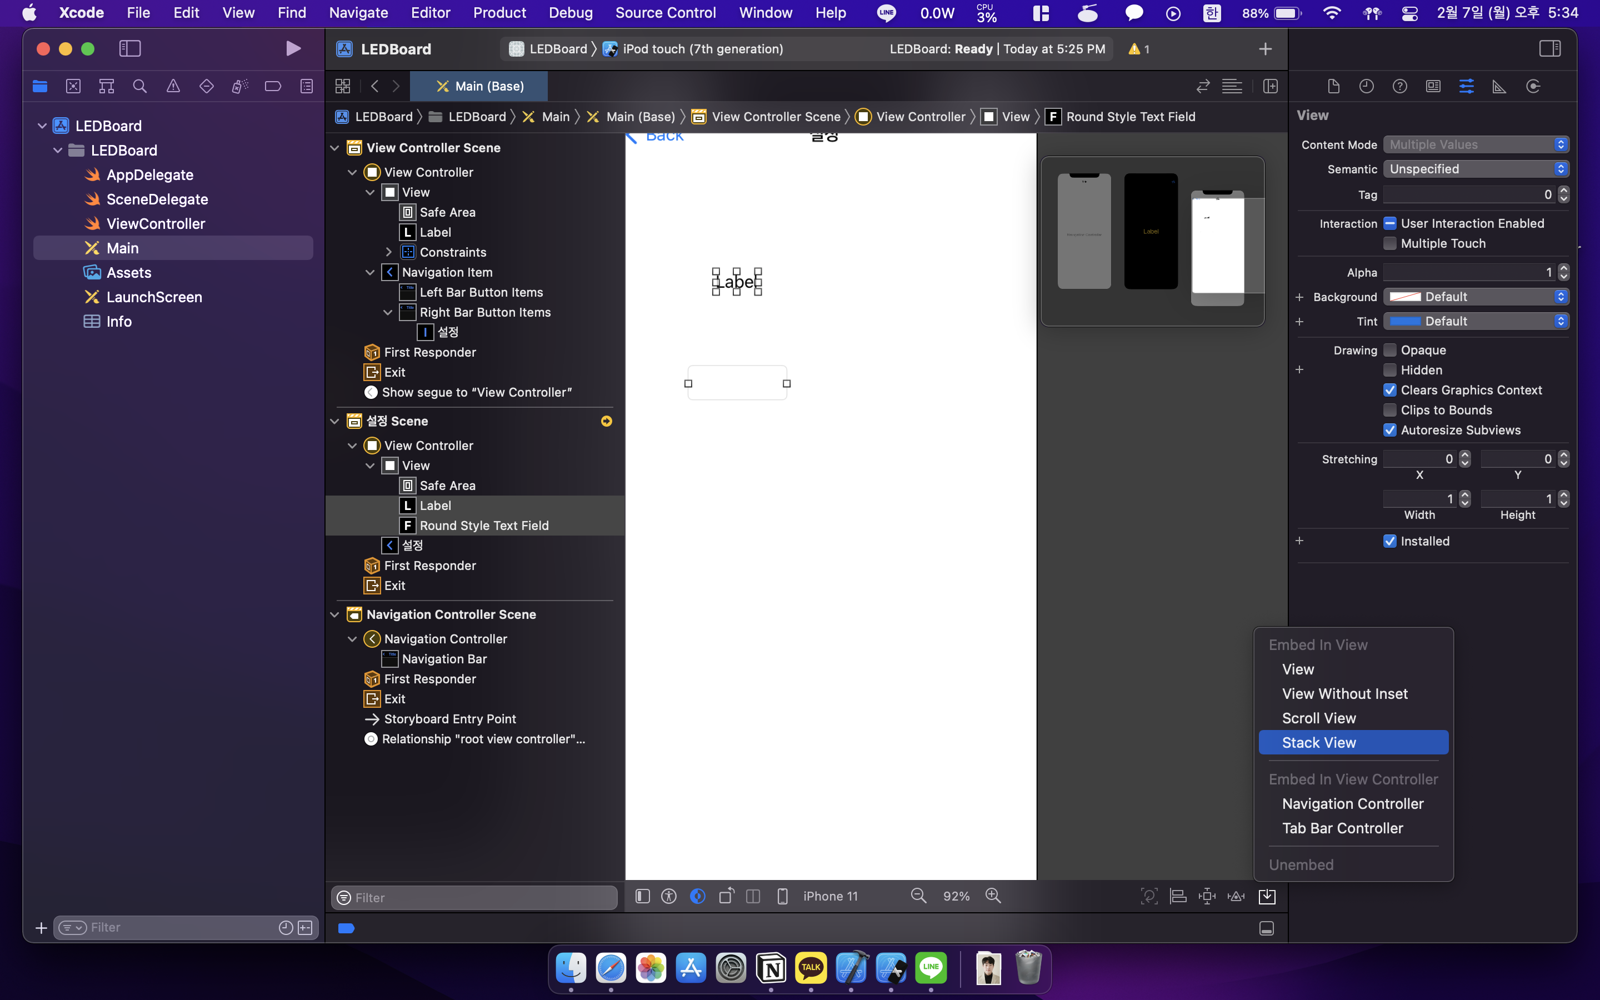Collapse the LEDBoard project root
The image size is (1600, 1000).
coord(42,126)
